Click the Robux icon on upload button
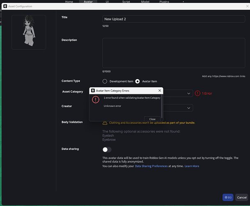Screen dimensions: 250x206 click(226, 197)
